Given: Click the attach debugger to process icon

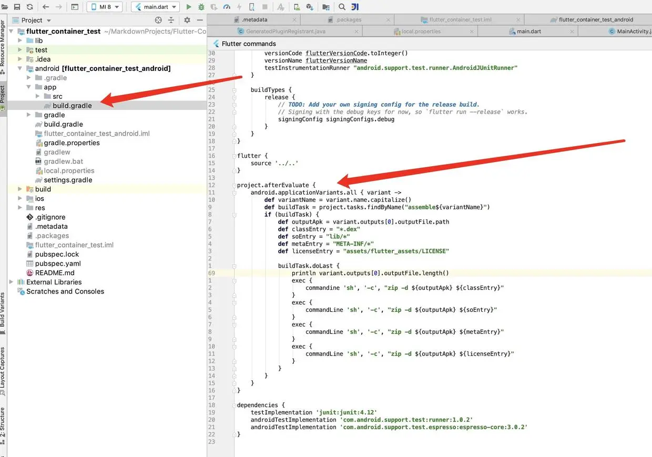Looking at the screenshot, I should [252, 7].
